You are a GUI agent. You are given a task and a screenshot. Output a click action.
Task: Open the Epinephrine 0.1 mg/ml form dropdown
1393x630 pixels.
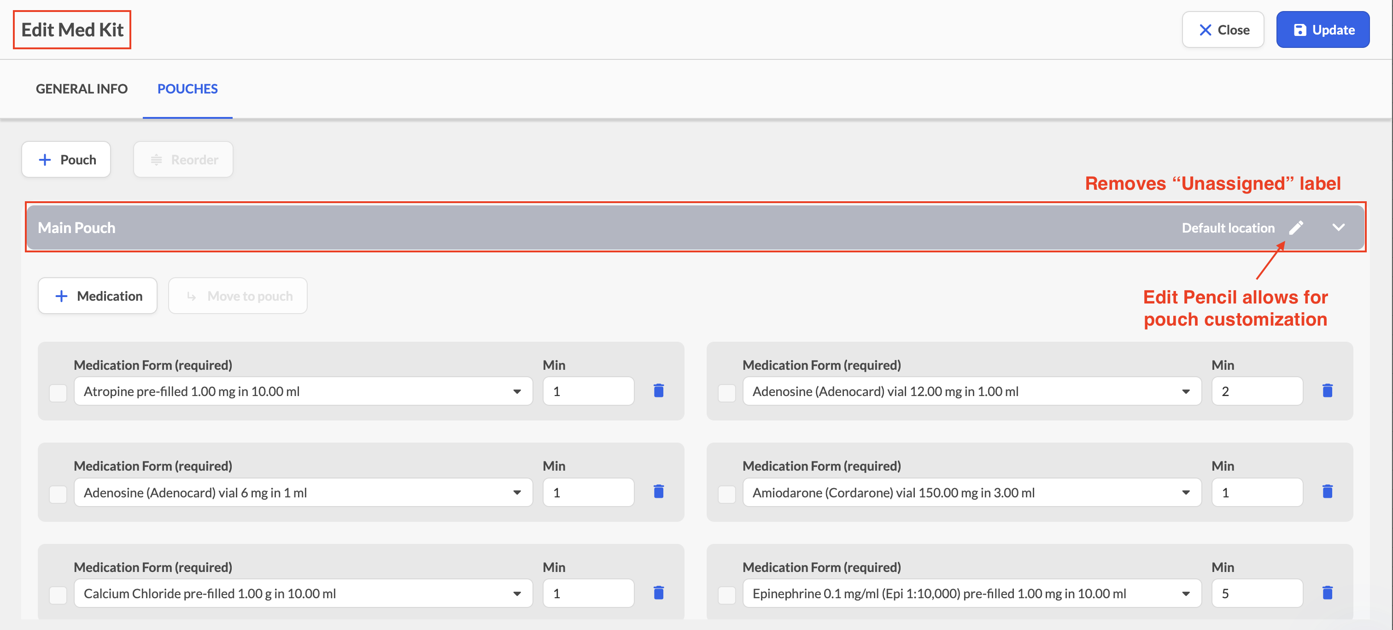[x=972, y=593]
